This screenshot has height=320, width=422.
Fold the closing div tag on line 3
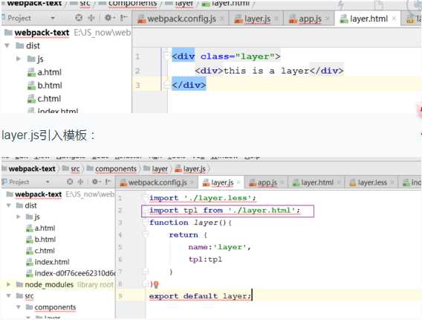coord(166,85)
